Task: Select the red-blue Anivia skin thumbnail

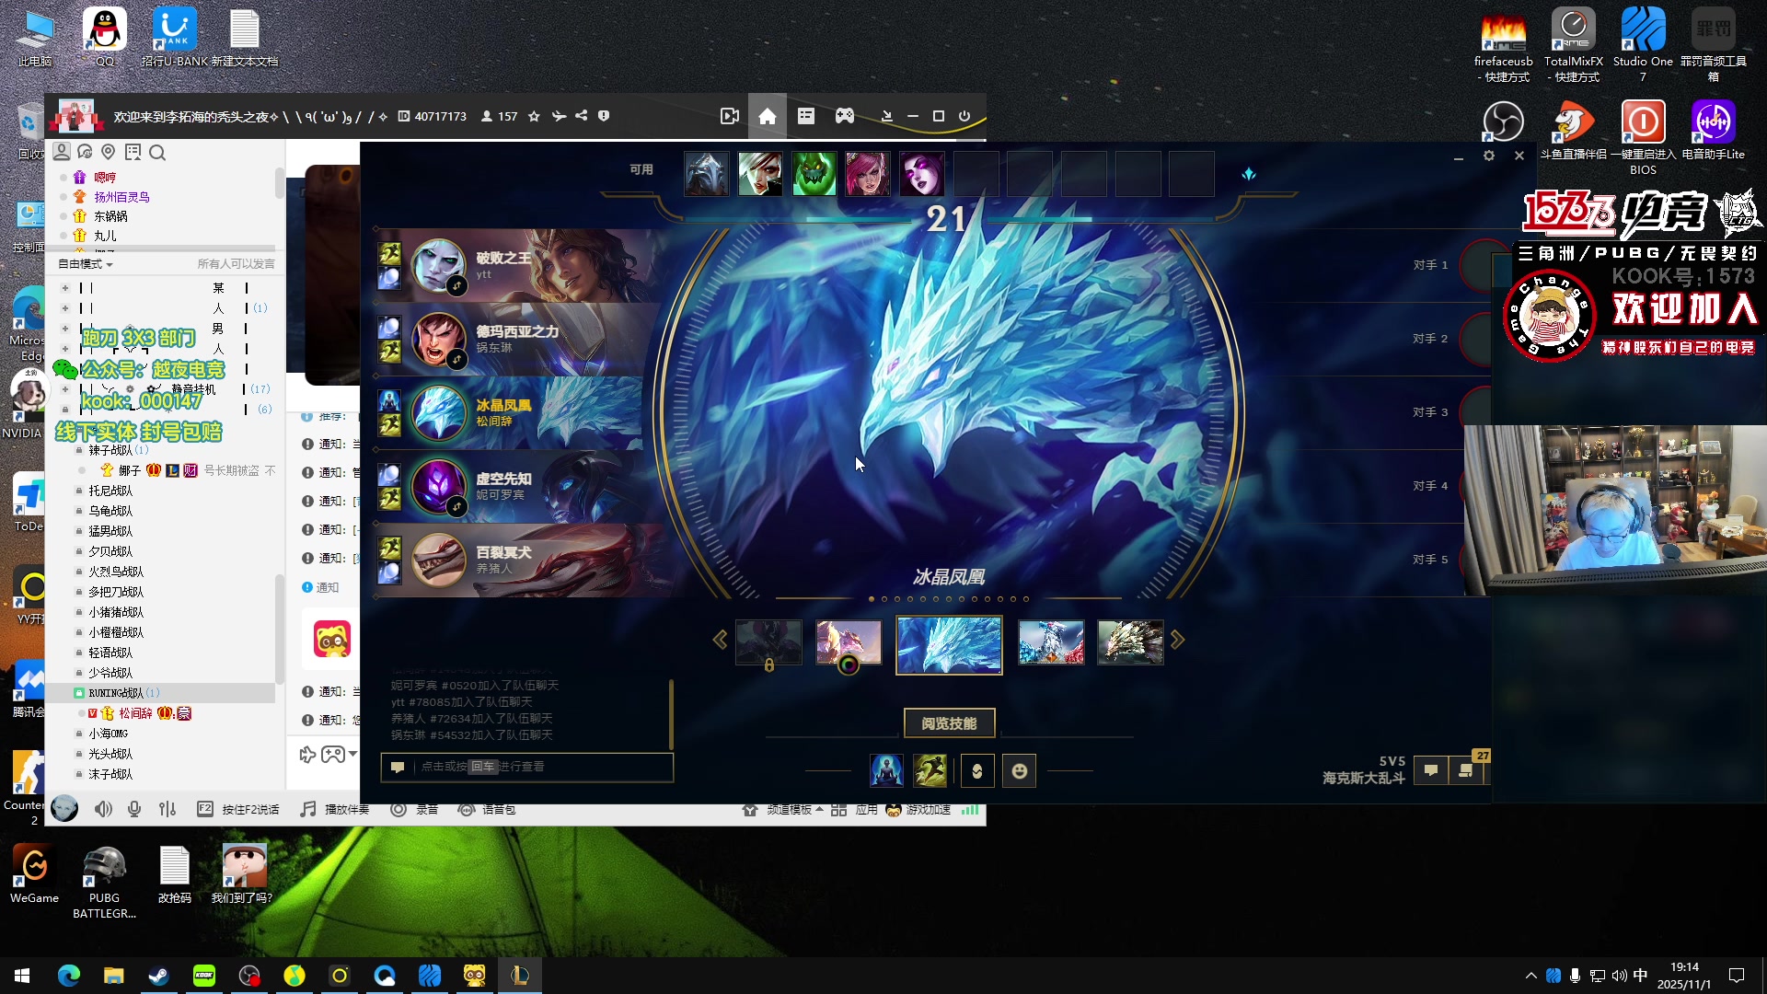Action: click(x=1051, y=642)
